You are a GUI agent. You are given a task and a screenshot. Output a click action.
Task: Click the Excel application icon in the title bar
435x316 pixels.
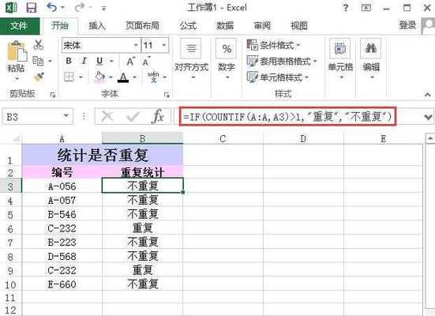coord(11,7)
